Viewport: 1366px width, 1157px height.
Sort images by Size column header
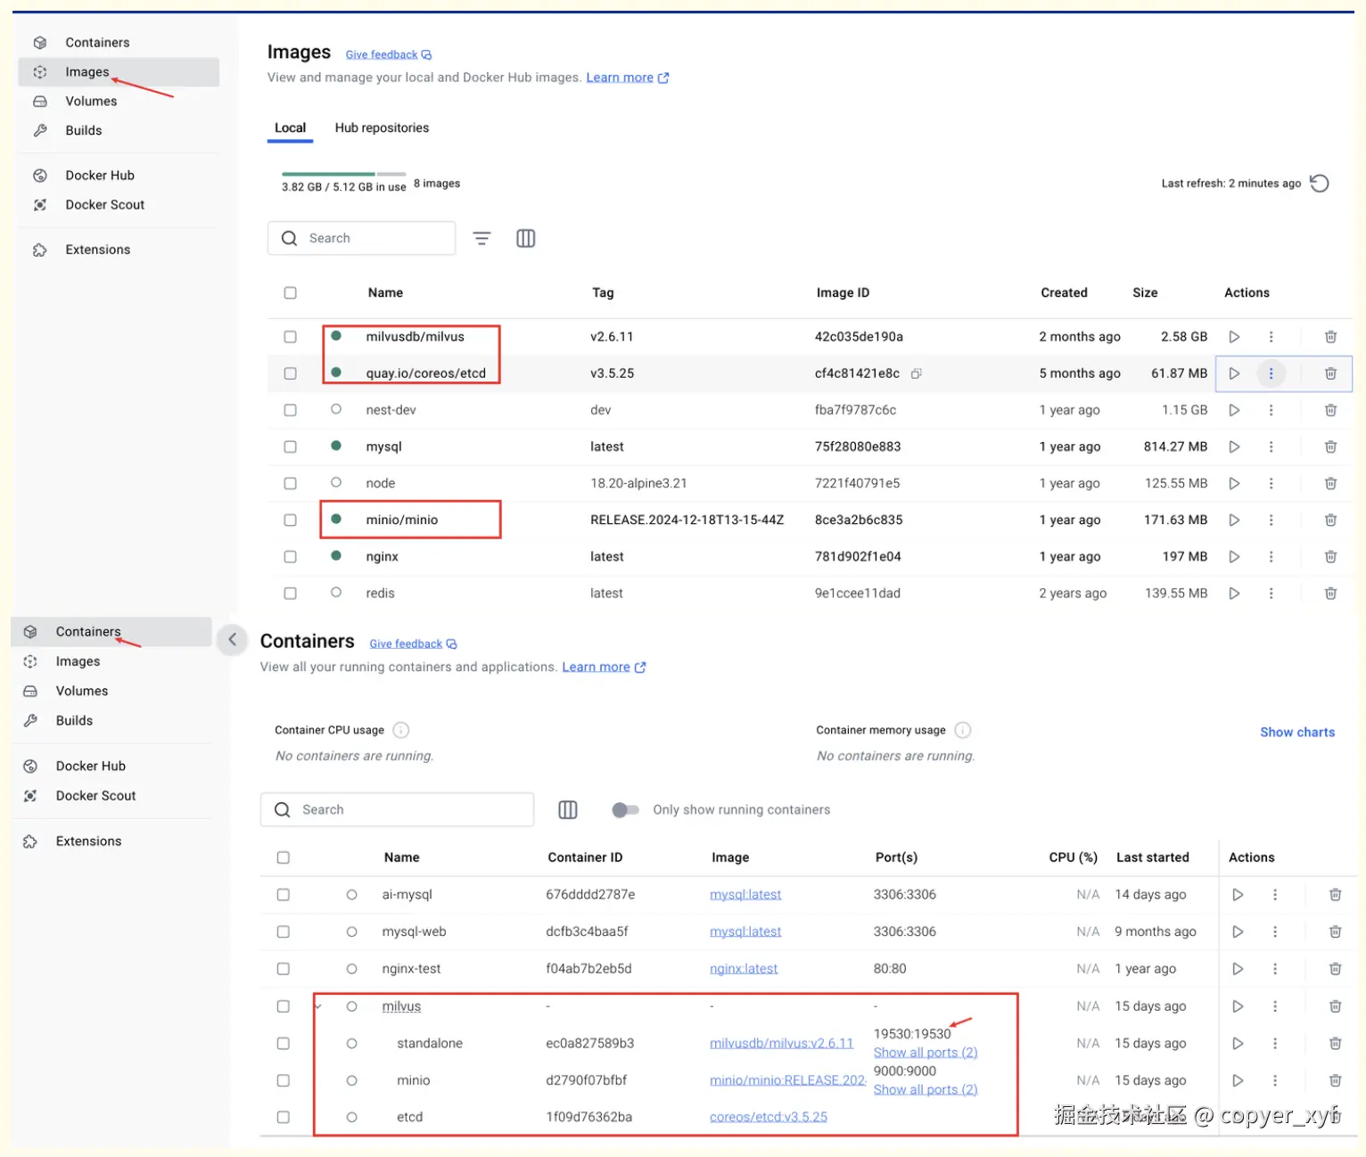tap(1145, 292)
